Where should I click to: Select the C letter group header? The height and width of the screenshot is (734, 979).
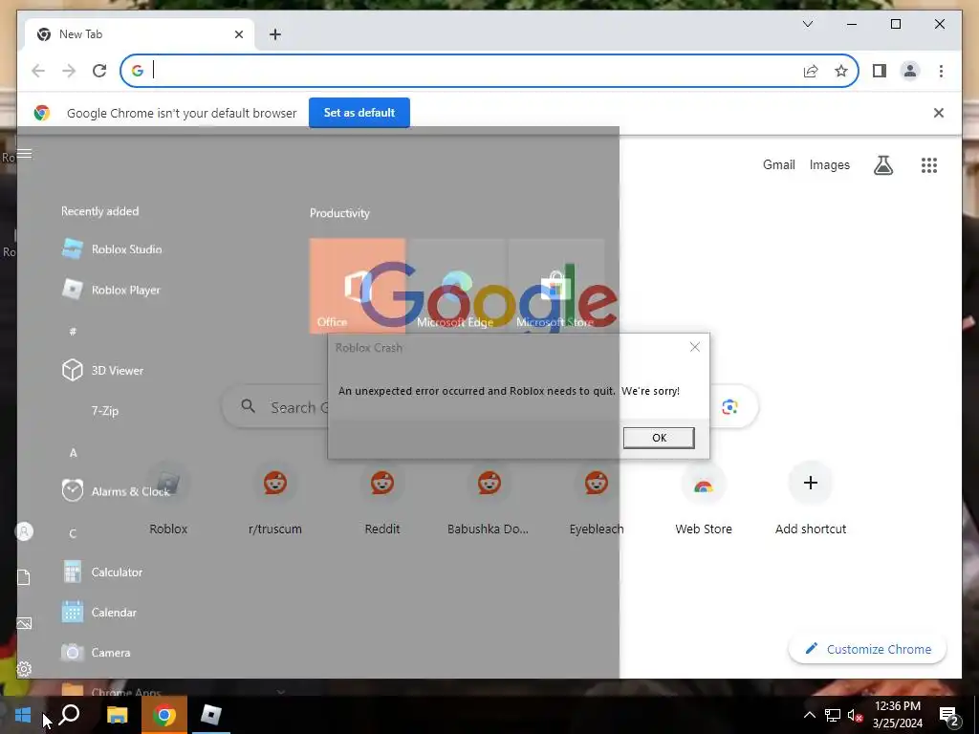pos(73,533)
